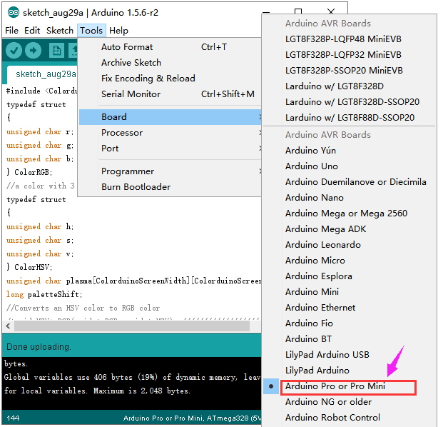
Task: Click the 'Done uploading.' status message
Action: [39, 347]
